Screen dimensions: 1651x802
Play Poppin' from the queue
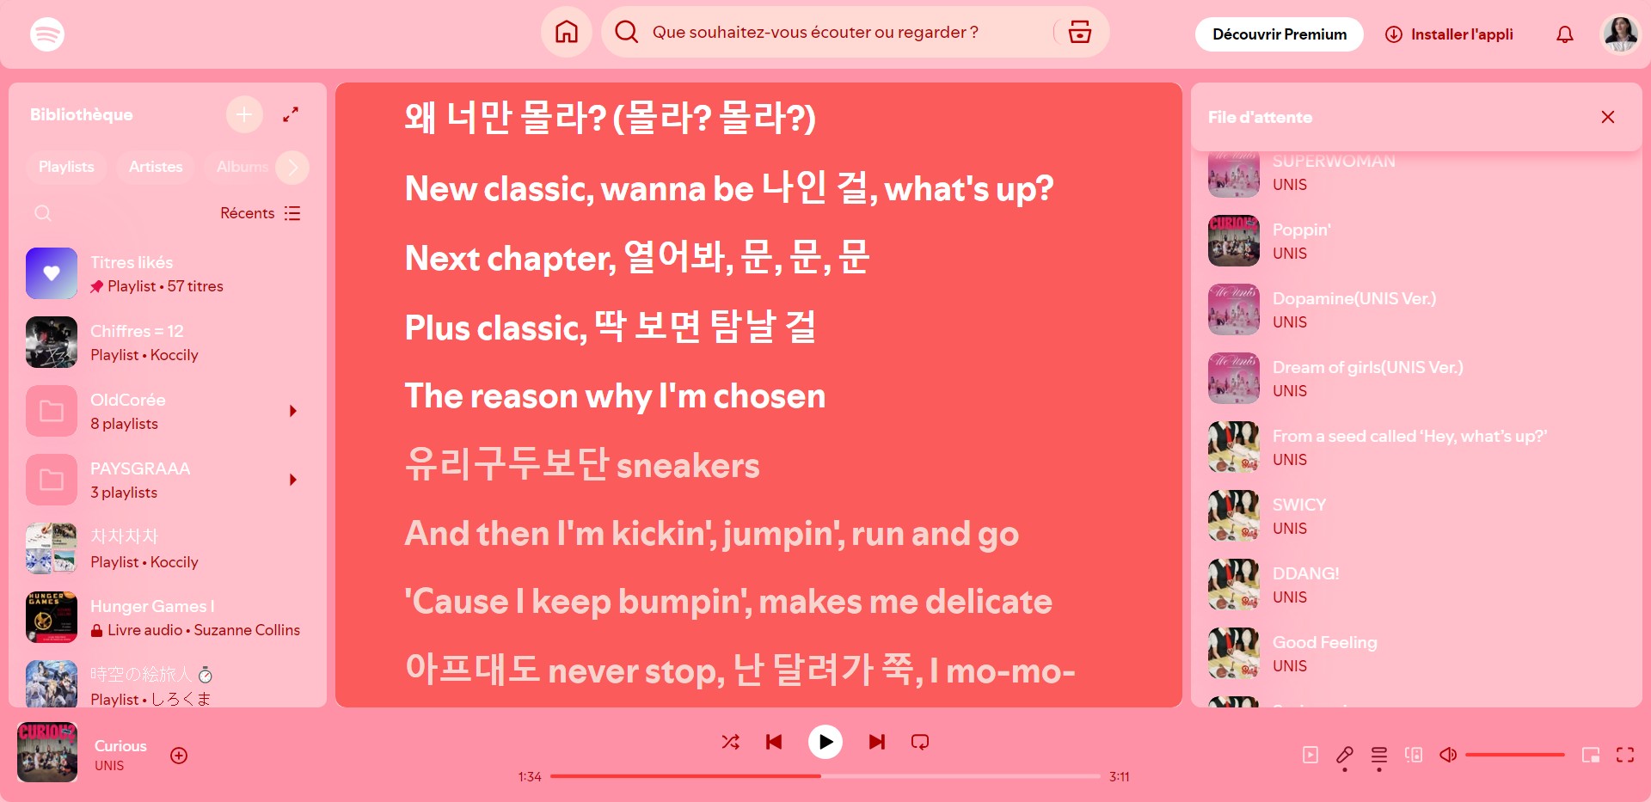point(1416,241)
